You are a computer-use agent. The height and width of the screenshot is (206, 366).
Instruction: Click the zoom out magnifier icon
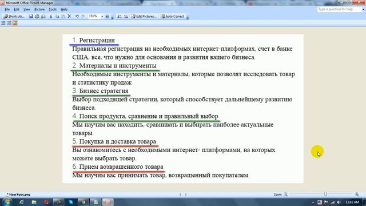(x=286, y=195)
